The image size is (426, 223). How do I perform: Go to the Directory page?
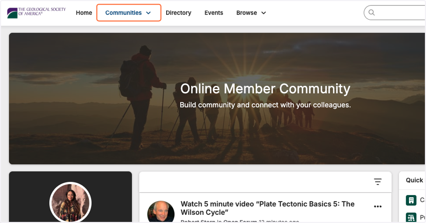pyautogui.click(x=179, y=13)
